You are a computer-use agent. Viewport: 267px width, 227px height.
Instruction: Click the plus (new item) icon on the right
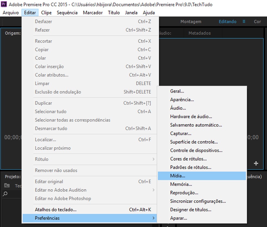click(256, 163)
